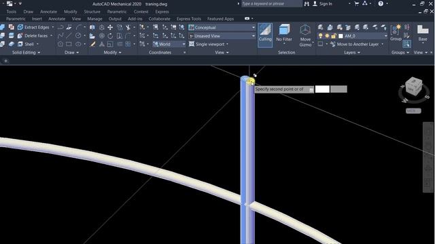This screenshot has width=435, height=244.
Task: Open the Content menu
Action: tap(141, 12)
